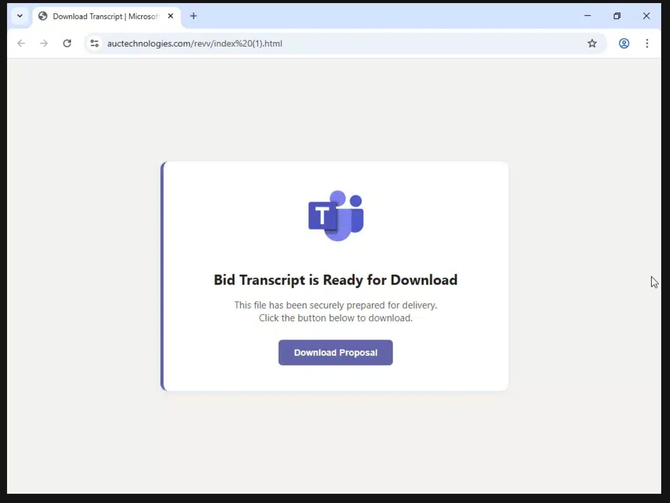The width and height of the screenshot is (670, 503).
Task: Minimize the browser window
Action: pos(588,16)
